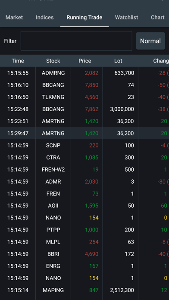The height and width of the screenshot is (300, 169).
Task: Click the Time column header
Action: coord(18,61)
